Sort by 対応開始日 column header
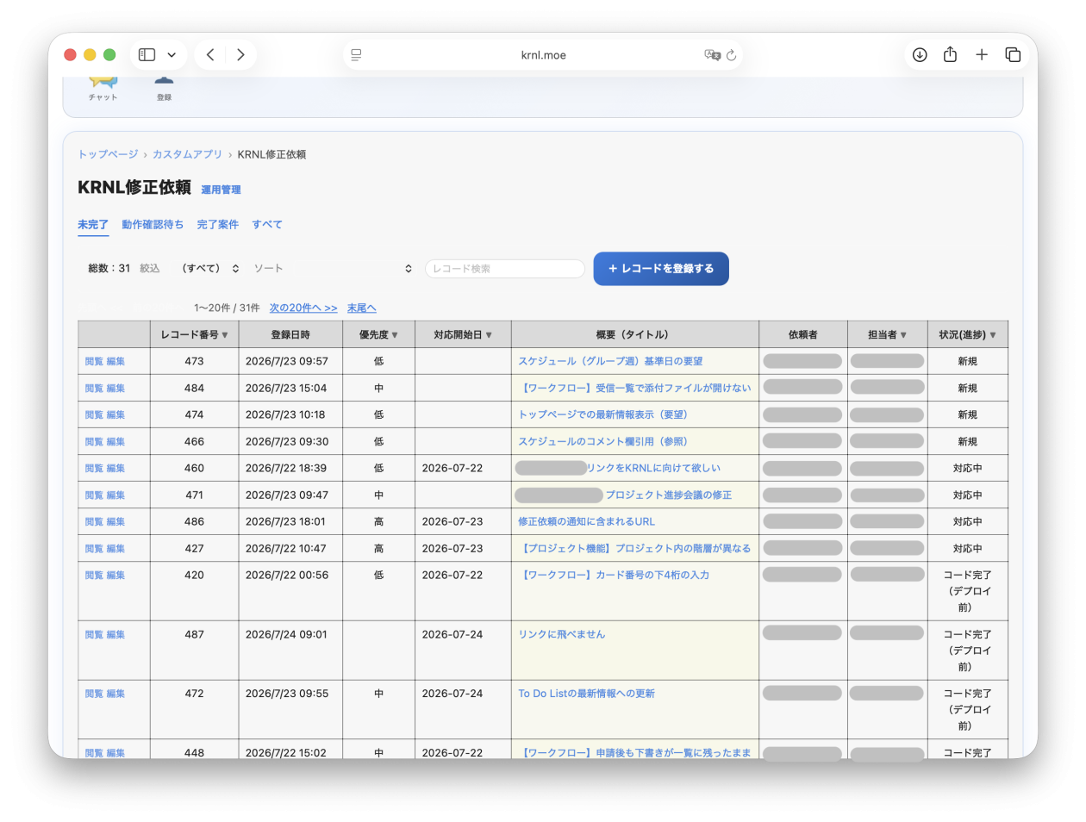1086x822 pixels. click(x=463, y=334)
